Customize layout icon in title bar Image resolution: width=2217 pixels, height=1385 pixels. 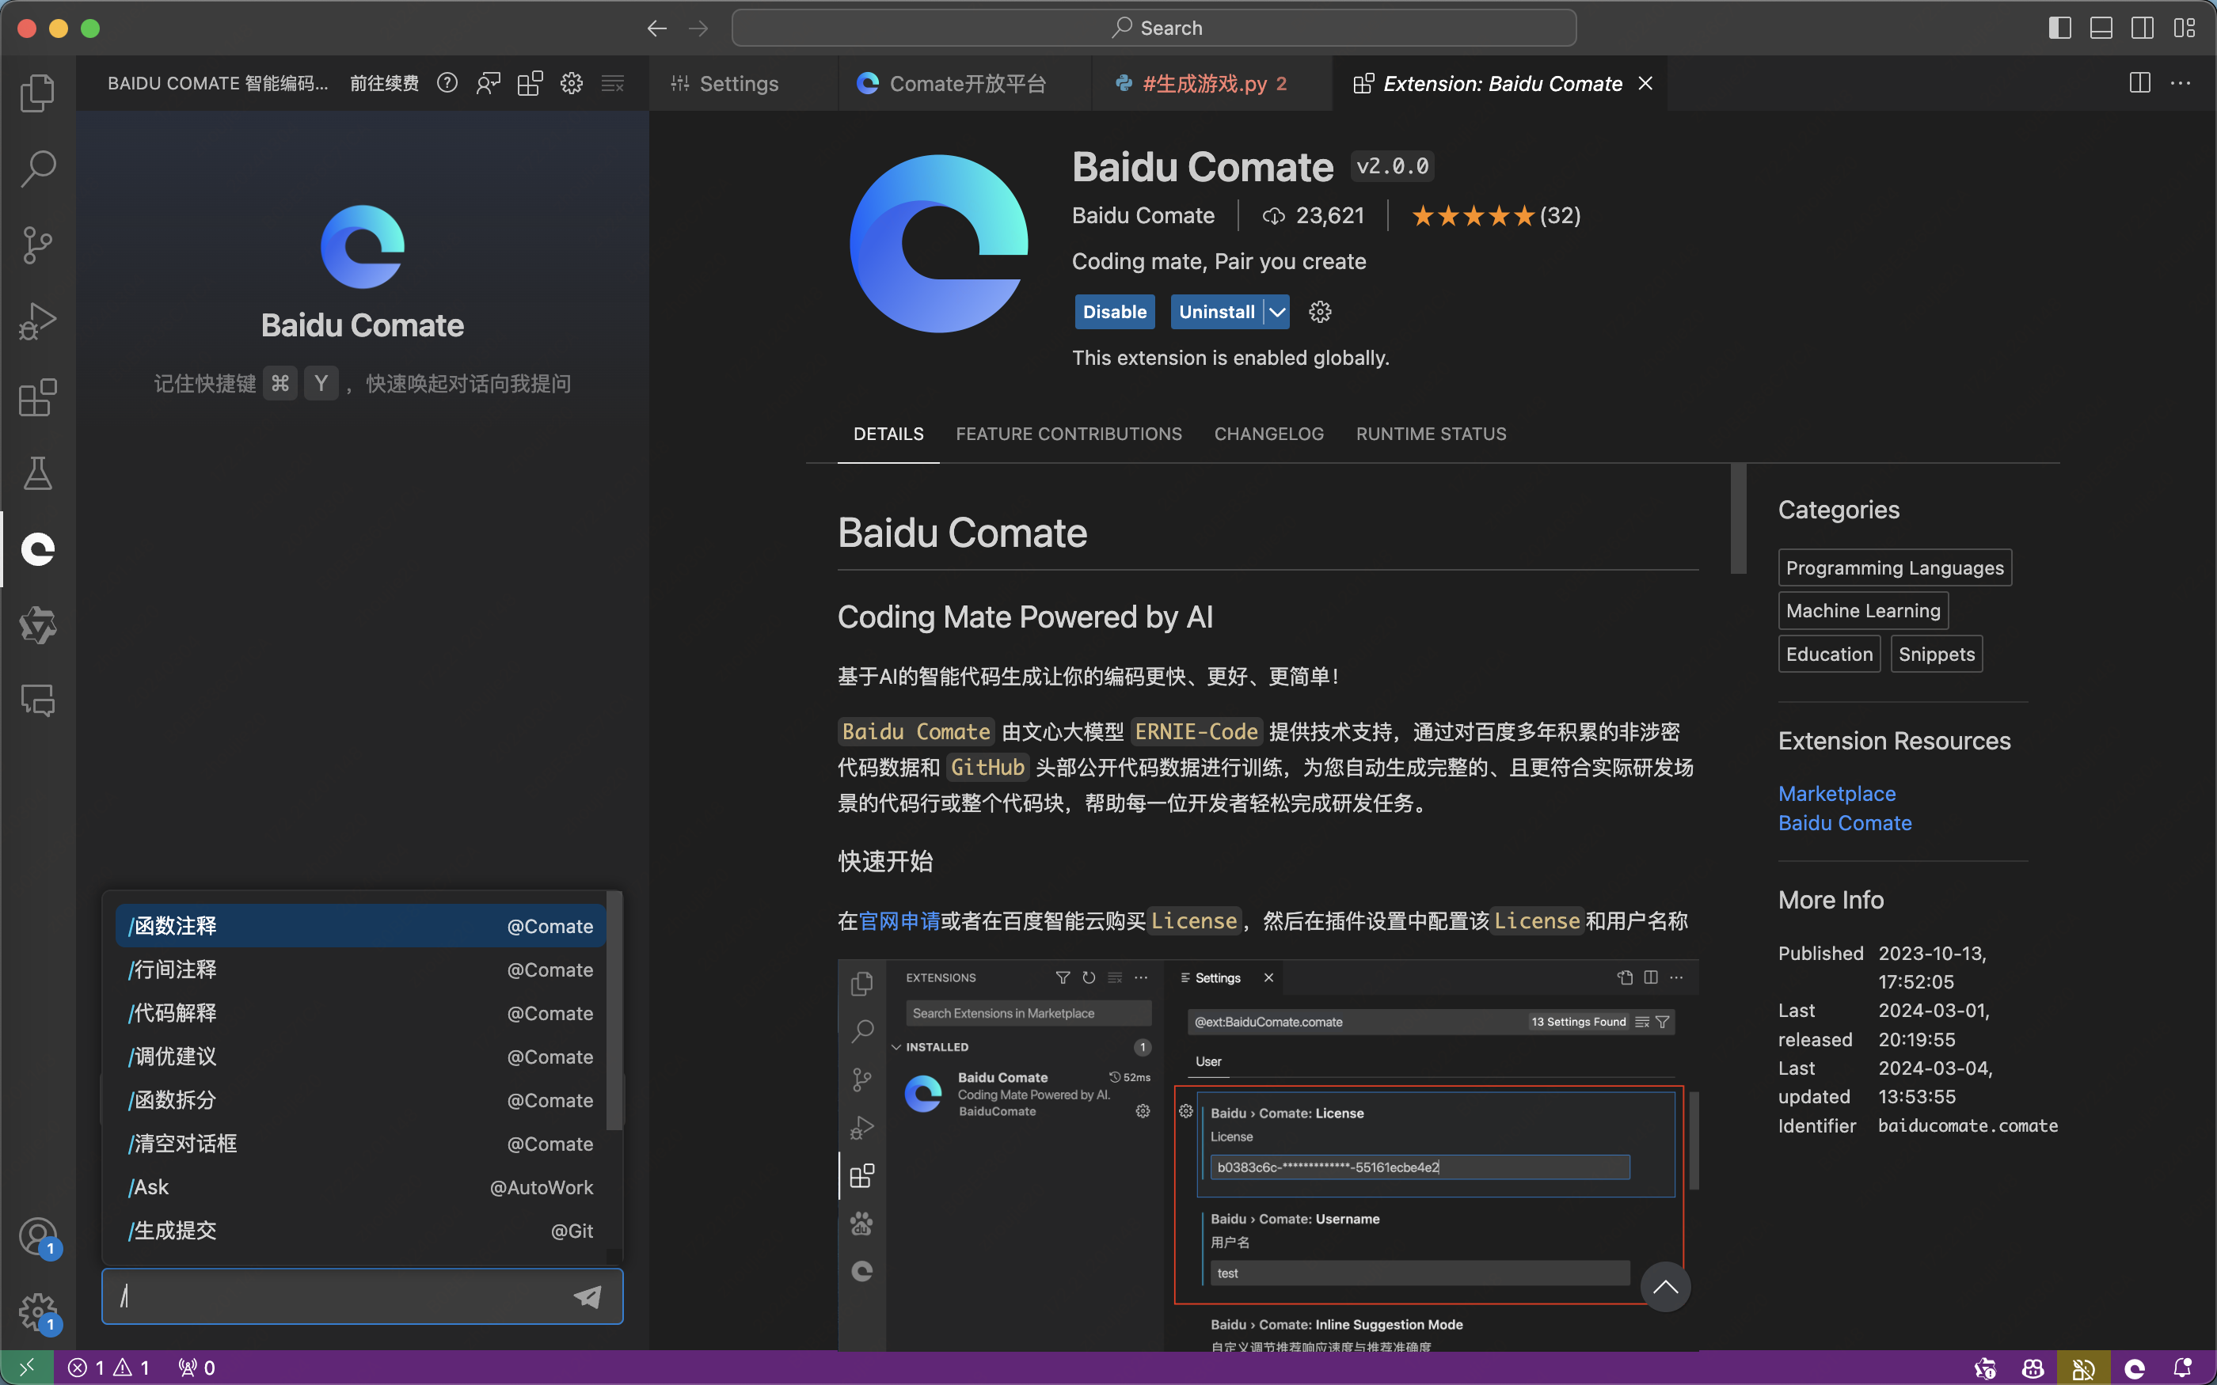(2185, 28)
